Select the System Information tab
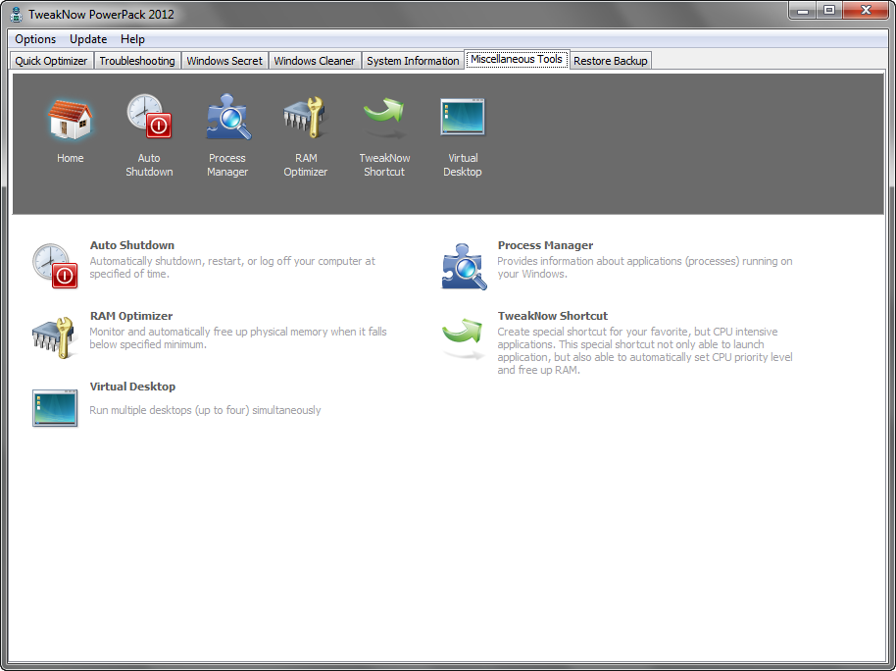 [x=413, y=61]
